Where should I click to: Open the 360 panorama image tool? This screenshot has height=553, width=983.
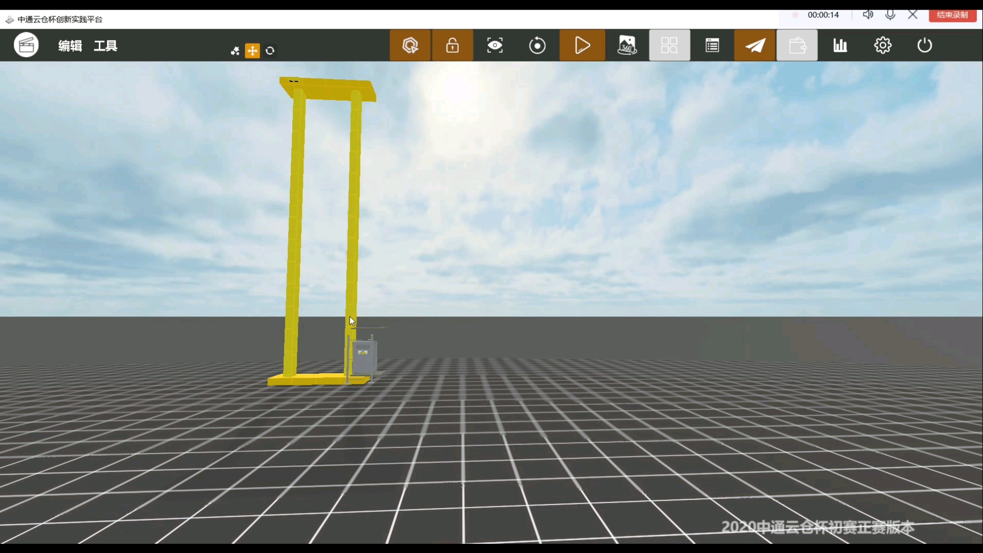(x=627, y=46)
